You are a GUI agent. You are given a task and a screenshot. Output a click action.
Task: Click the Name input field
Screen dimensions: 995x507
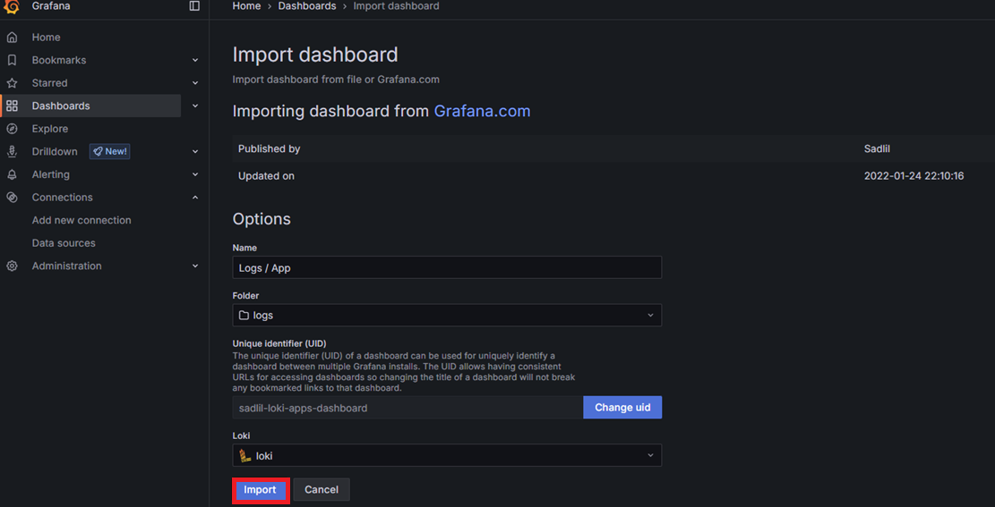click(447, 267)
